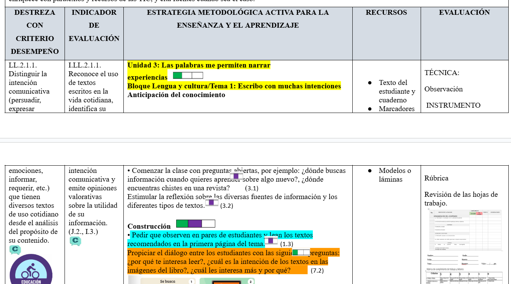Click the 'LL.2.1.1.' code in the first column
The width and height of the screenshot is (511, 284).
tap(23, 65)
